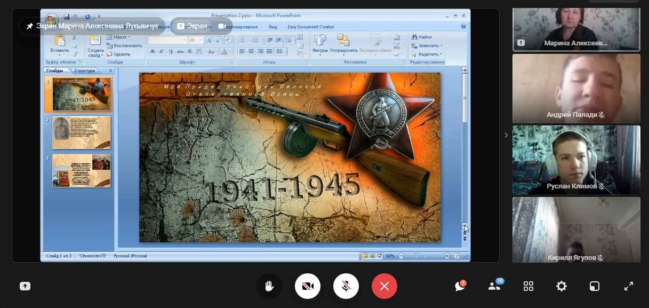
Task: Collapse the participants video sidebar
Action: tap(506, 135)
